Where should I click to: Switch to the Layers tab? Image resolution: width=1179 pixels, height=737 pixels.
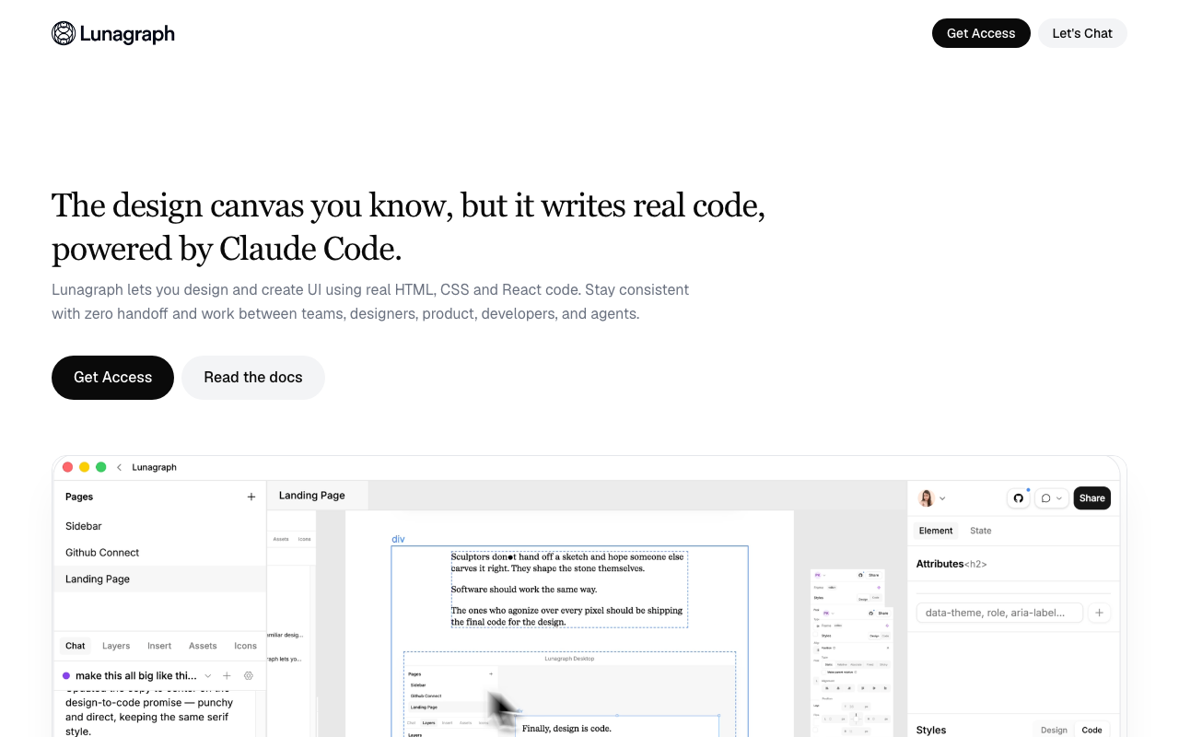[116, 646]
